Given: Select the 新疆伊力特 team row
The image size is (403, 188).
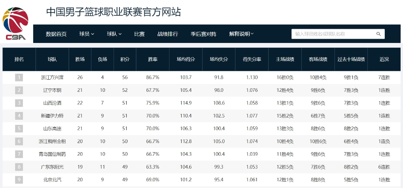Looking at the screenshot, I should (x=52, y=116).
